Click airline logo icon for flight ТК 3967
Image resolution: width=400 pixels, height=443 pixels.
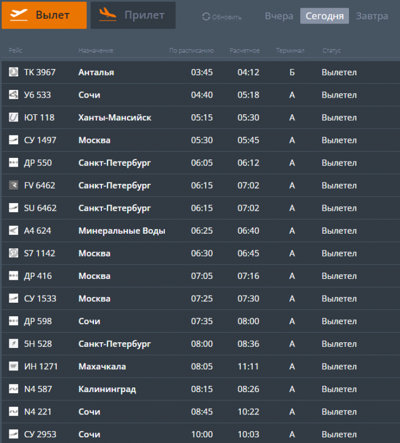point(14,72)
